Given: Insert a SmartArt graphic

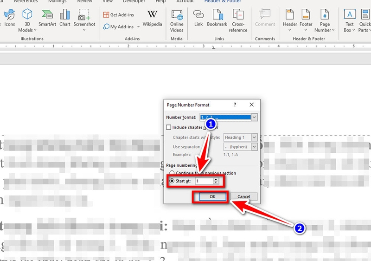Looking at the screenshot, I should [x=47, y=19].
